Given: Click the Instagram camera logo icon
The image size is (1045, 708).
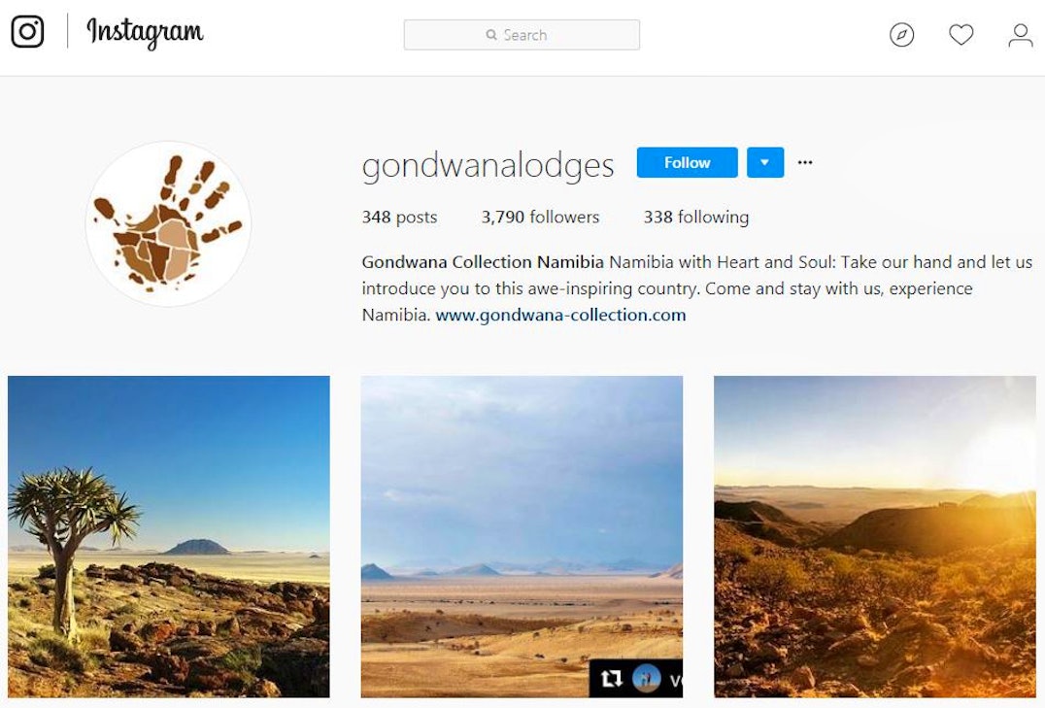Looking at the screenshot, I should pyautogui.click(x=27, y=32).
